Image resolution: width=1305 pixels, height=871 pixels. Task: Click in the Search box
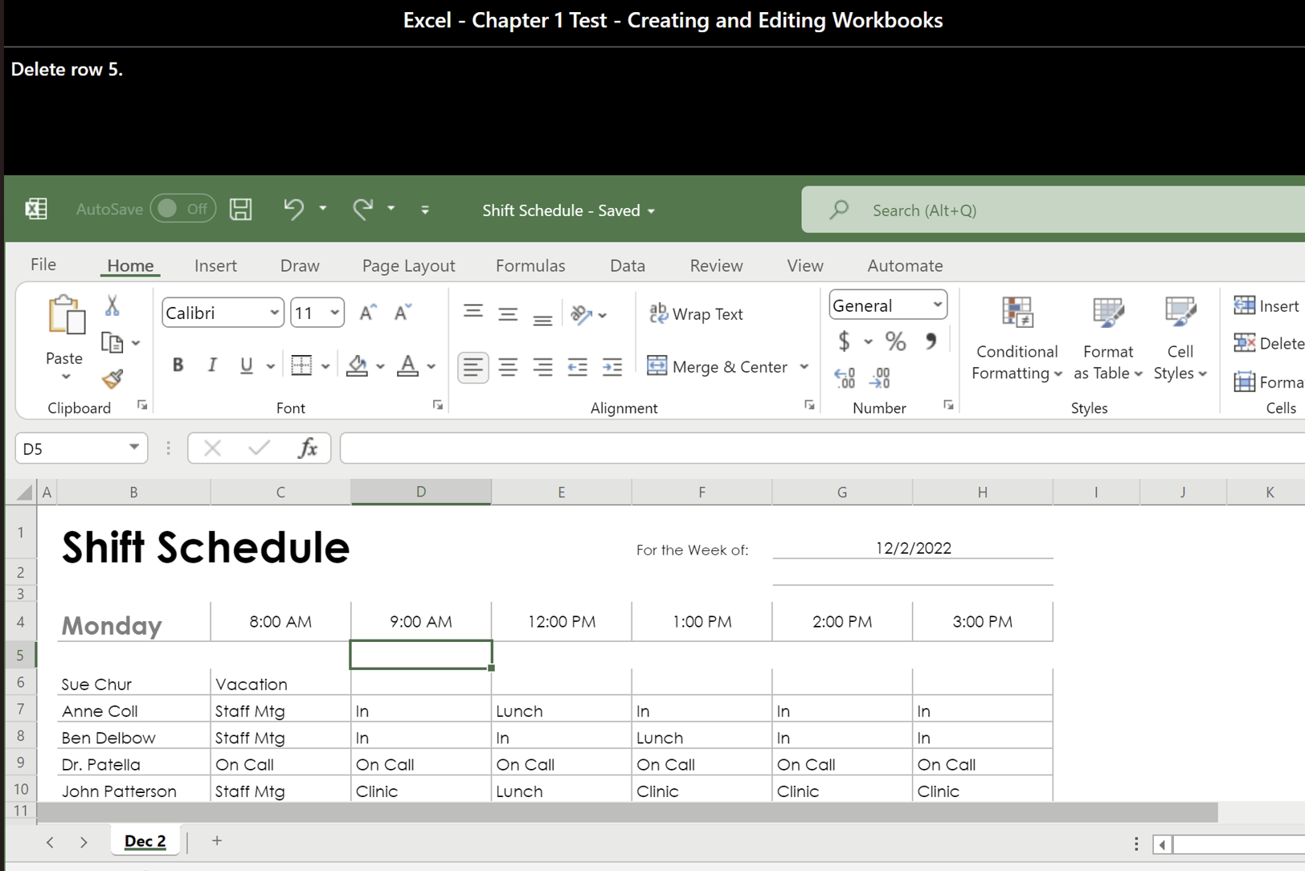click(x=1053, y=210)
